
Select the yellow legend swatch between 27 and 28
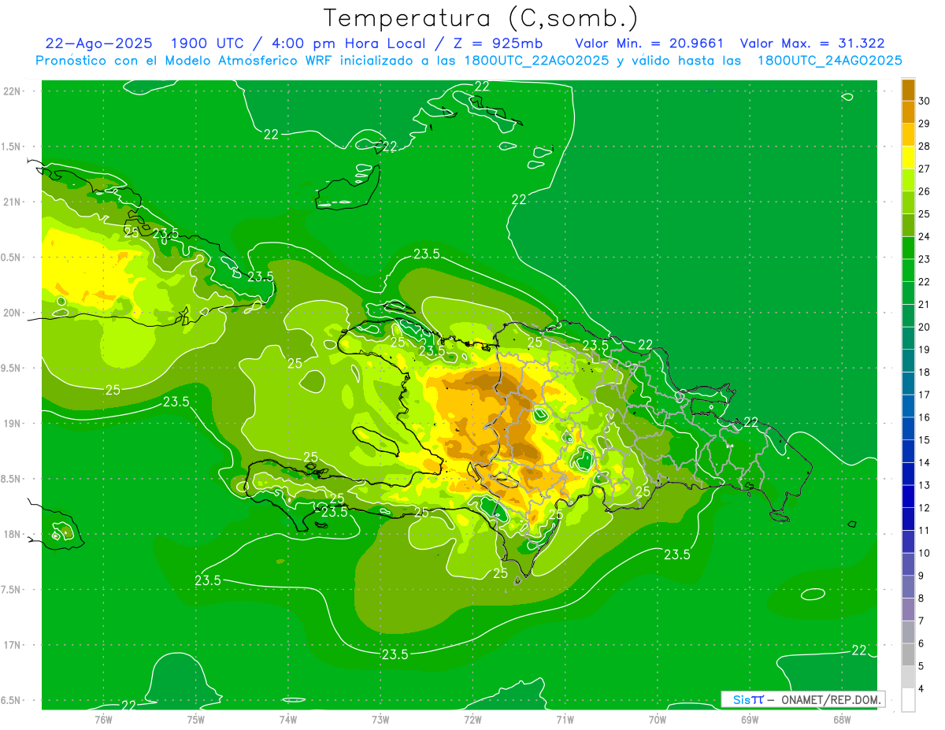[908, 157]
